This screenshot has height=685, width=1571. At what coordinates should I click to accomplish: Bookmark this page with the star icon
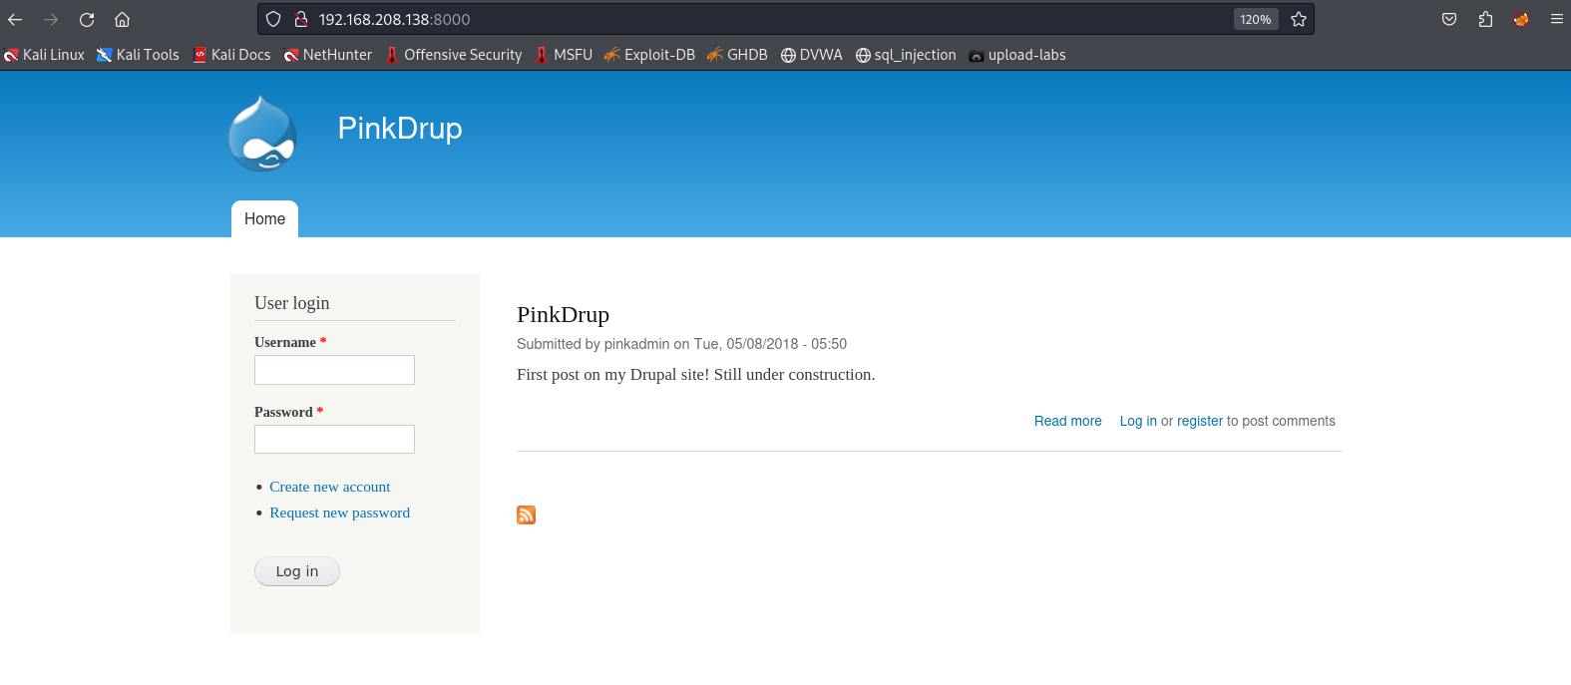pyautogui.click(x=1298, y=19)
